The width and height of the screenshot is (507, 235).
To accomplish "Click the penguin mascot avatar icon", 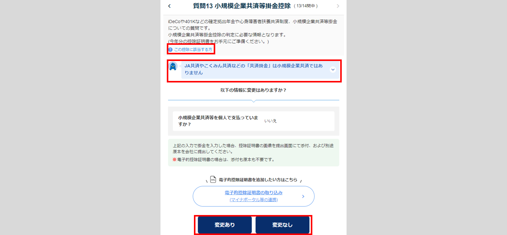I will (173, 66).
